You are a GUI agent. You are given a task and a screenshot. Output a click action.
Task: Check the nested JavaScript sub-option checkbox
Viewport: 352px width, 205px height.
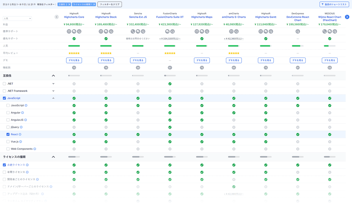(x=8, y=105)
